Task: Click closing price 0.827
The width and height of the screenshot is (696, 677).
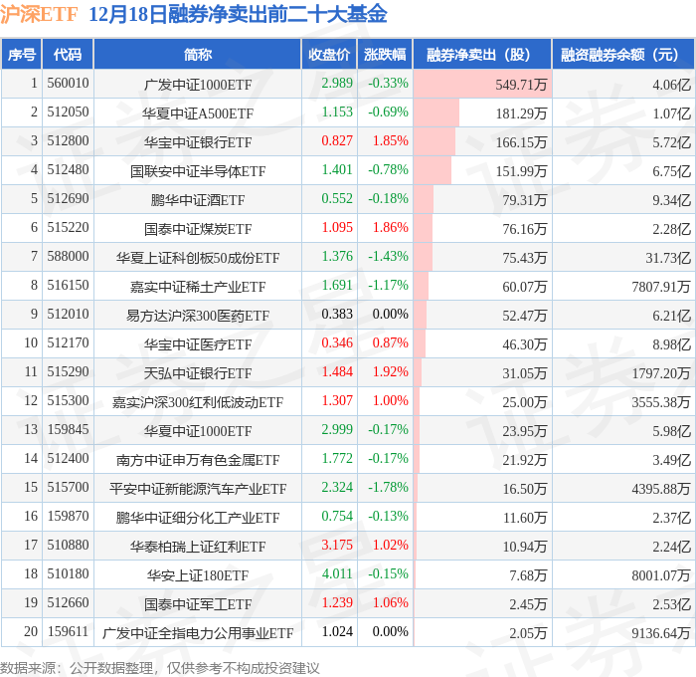Action: point(337,141)
